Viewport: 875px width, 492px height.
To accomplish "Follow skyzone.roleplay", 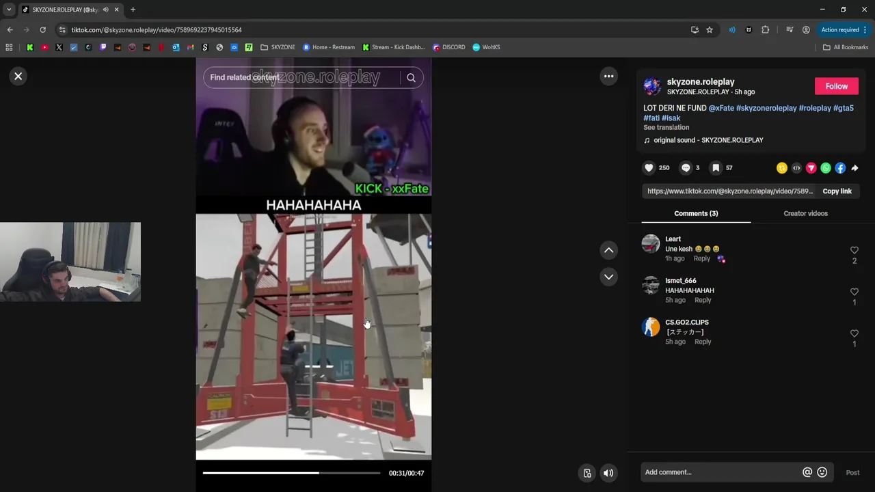I will coord(836,86).
